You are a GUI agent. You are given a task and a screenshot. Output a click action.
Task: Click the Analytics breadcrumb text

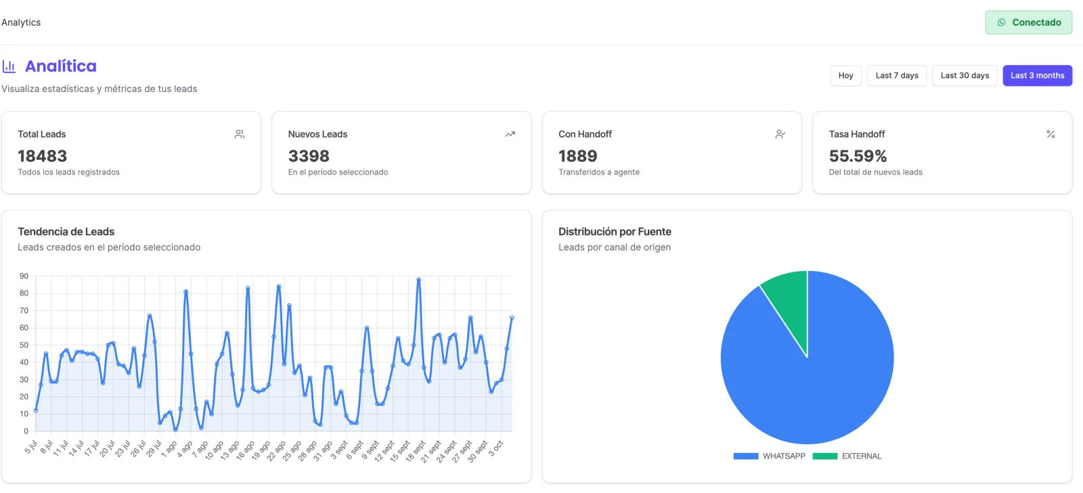[21, 22]
